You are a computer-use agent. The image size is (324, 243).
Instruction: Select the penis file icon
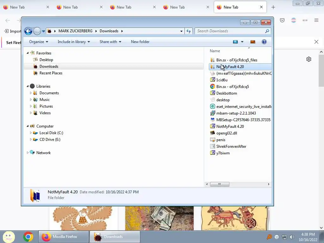212,140
